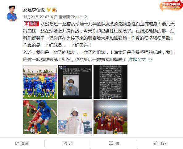
Task: Play the video in the hospital post screenshot
Action: [x=71, y=85]
